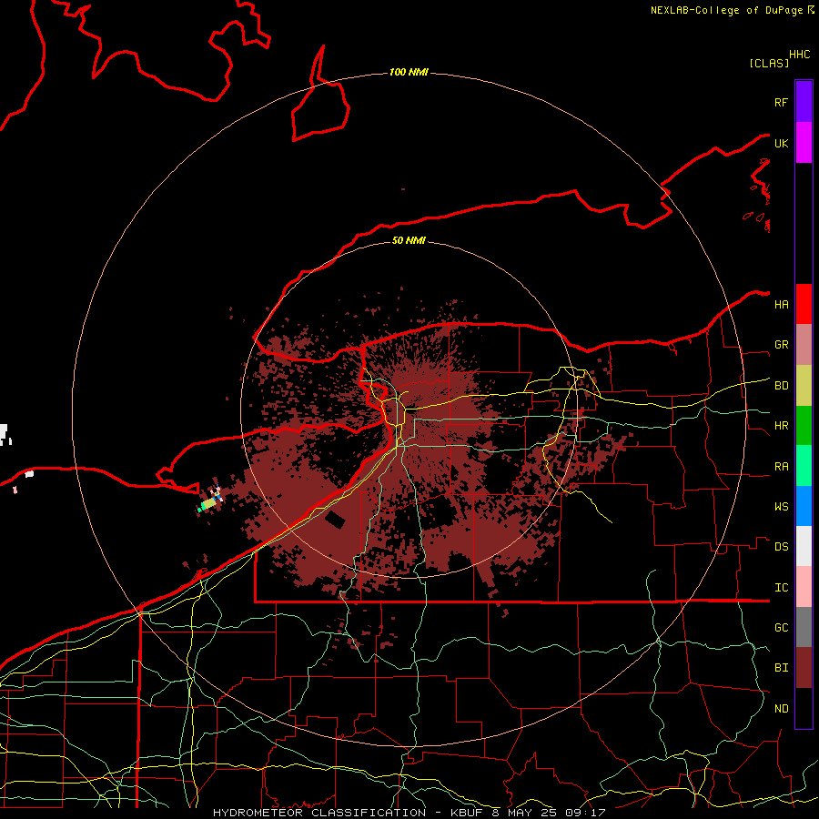Click the 'IC' legend label
Screen dimensions: 819x819
pos(781,588)
